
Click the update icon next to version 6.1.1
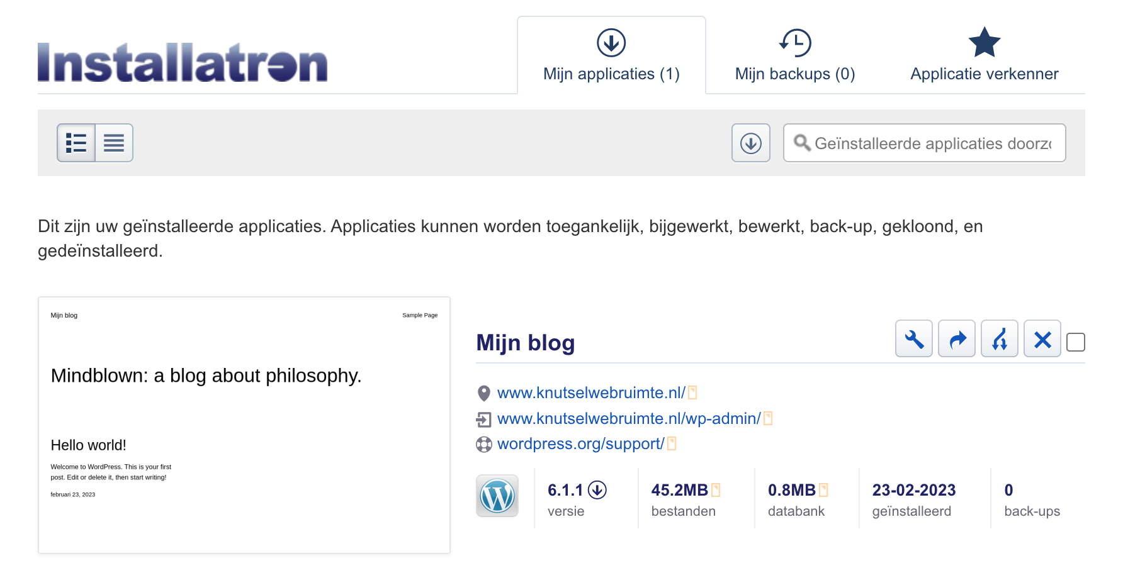pos(597,490)
